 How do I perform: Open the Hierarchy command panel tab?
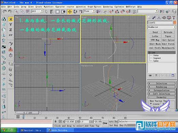tap(159, 18)
